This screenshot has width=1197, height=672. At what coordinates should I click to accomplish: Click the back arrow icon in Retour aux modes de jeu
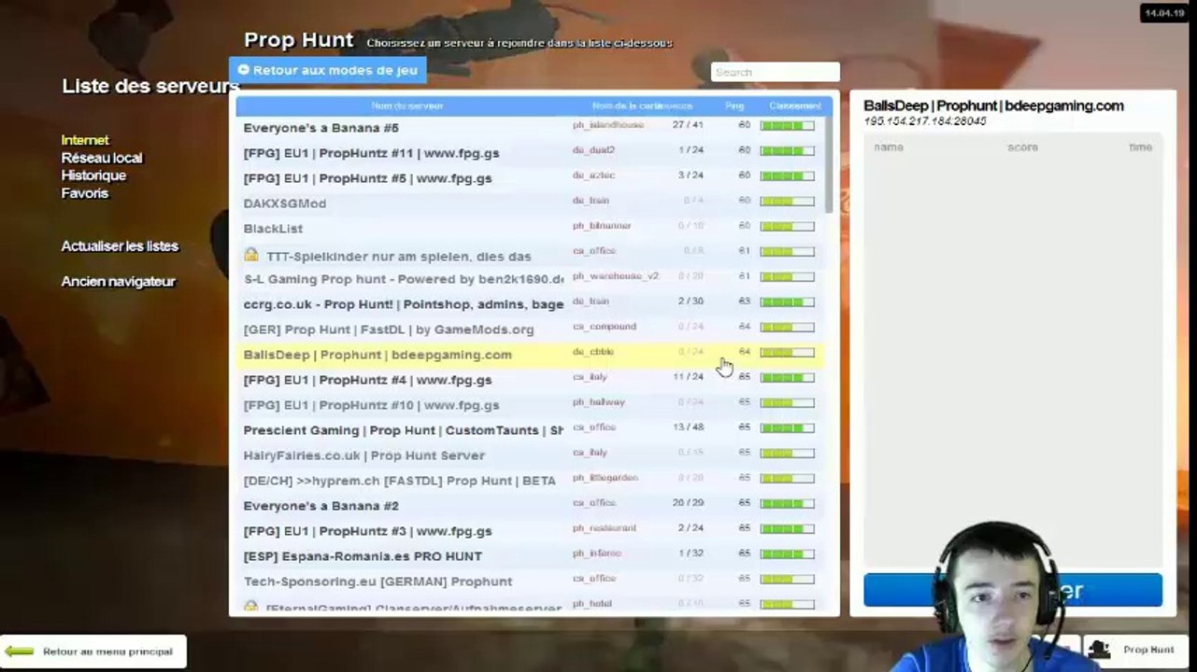pos(244,70)
